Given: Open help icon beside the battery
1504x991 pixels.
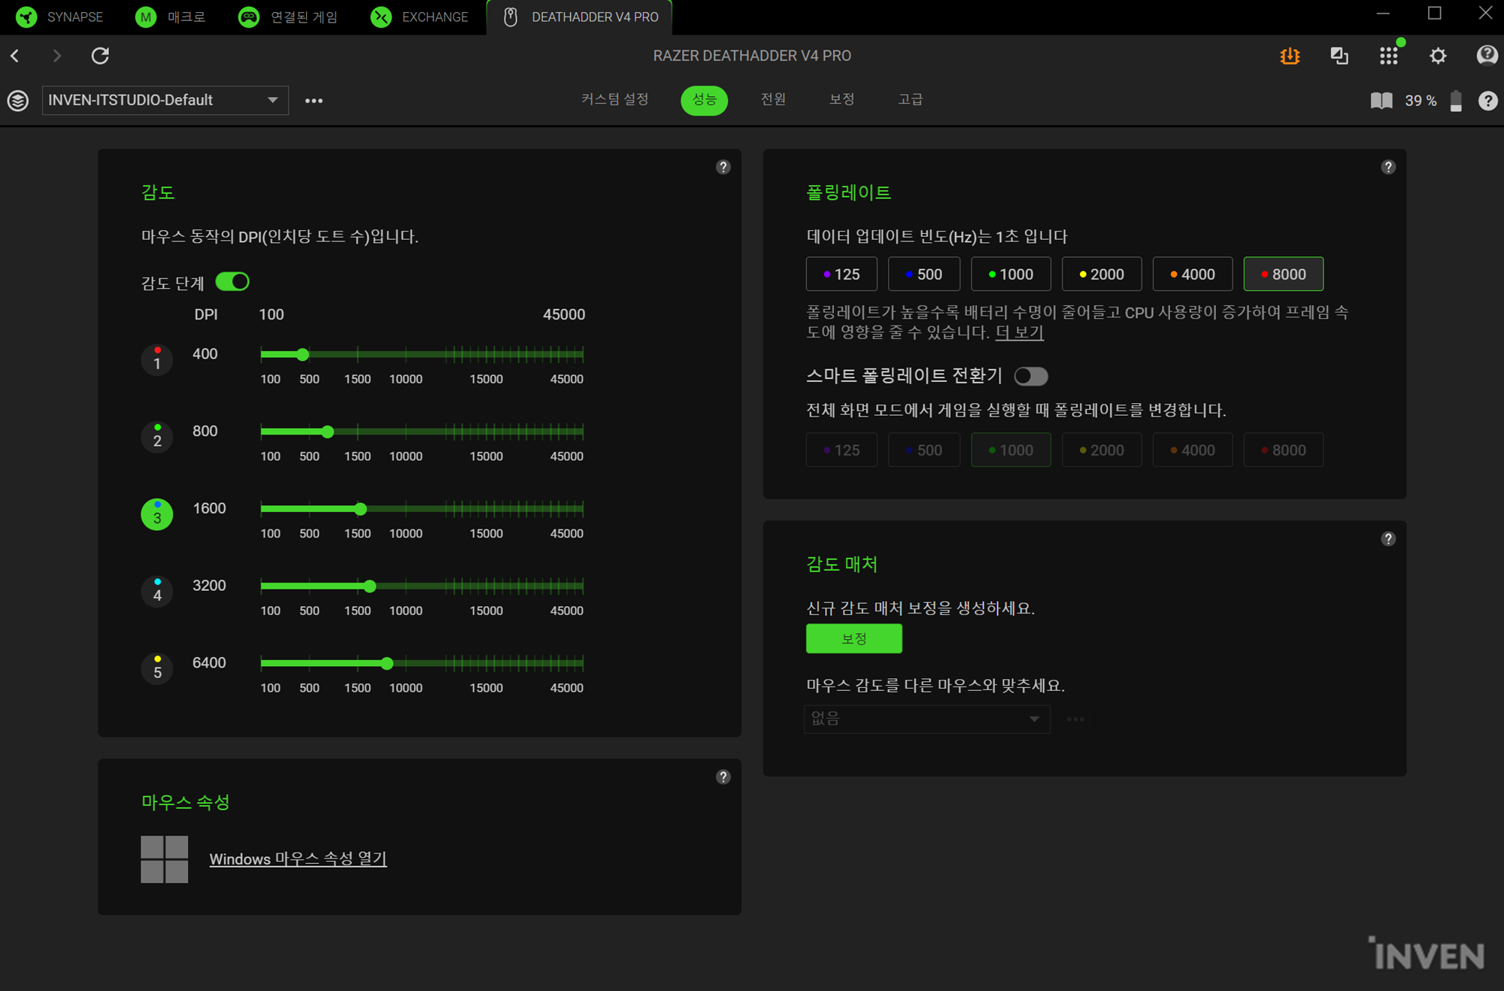Looking at the screenshot, I should (x=1487, y=101).
